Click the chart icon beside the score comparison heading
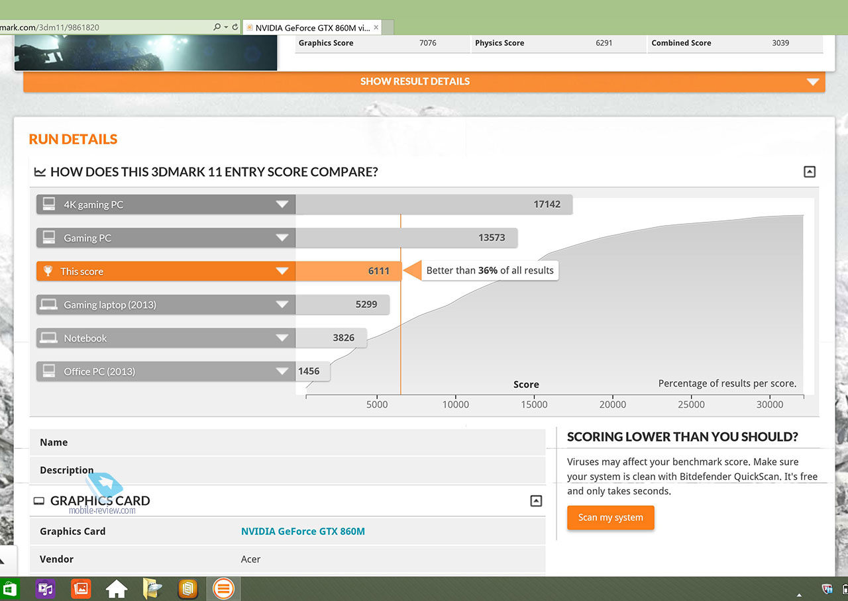Screen dimensions: 848x601 pyautogui.click(x=40, y=172)
